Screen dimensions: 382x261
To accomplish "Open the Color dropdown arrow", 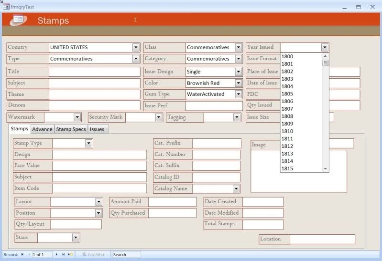I will (238, 83).
